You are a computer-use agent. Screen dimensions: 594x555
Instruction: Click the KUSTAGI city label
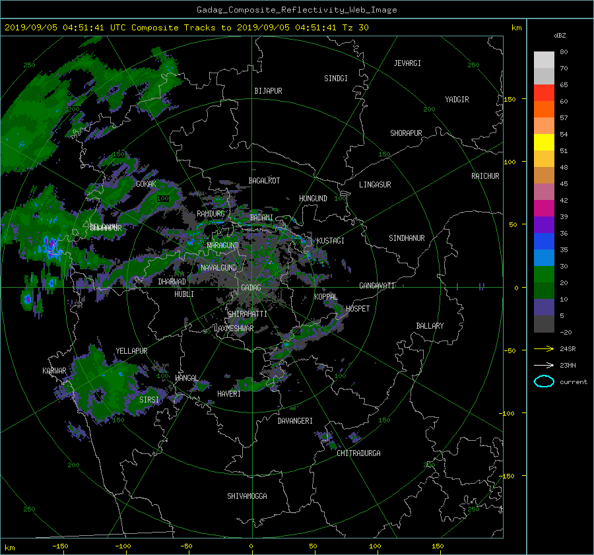point(331,241)
